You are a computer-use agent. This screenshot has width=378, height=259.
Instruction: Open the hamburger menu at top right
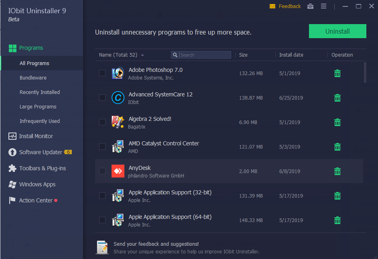(323, 6)
